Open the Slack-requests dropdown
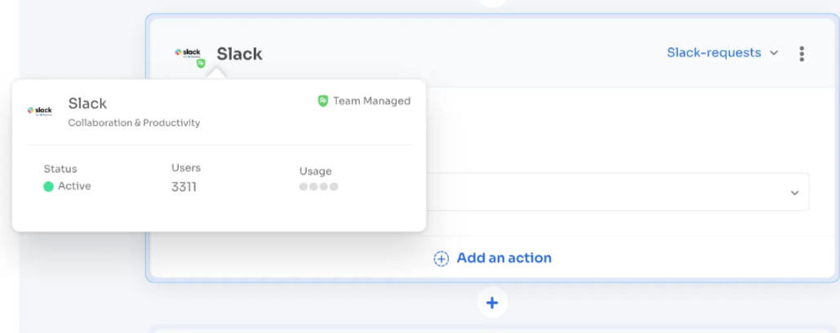The width and height of the screenshot is (840, 333). [722, 52]
